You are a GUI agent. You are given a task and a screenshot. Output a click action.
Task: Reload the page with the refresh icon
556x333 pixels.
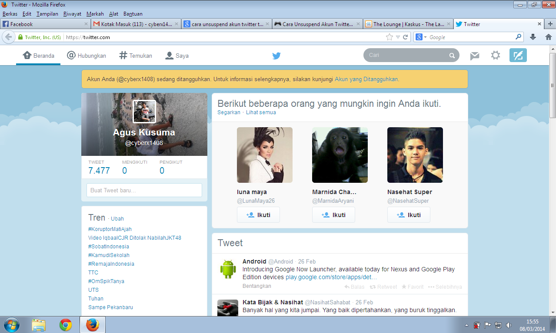[x=405, y=37]
